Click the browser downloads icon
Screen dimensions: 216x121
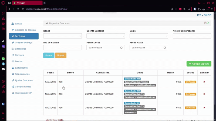click(208, 9)
